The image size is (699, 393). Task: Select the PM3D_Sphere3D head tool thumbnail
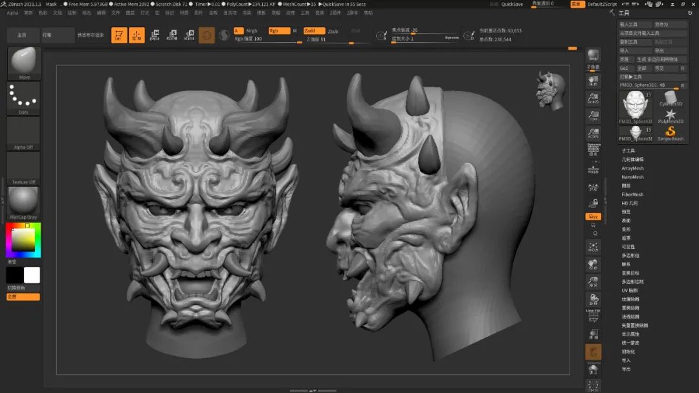click(x=636, y=107)
